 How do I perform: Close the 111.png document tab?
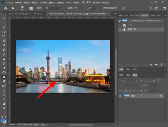[43, 14]
